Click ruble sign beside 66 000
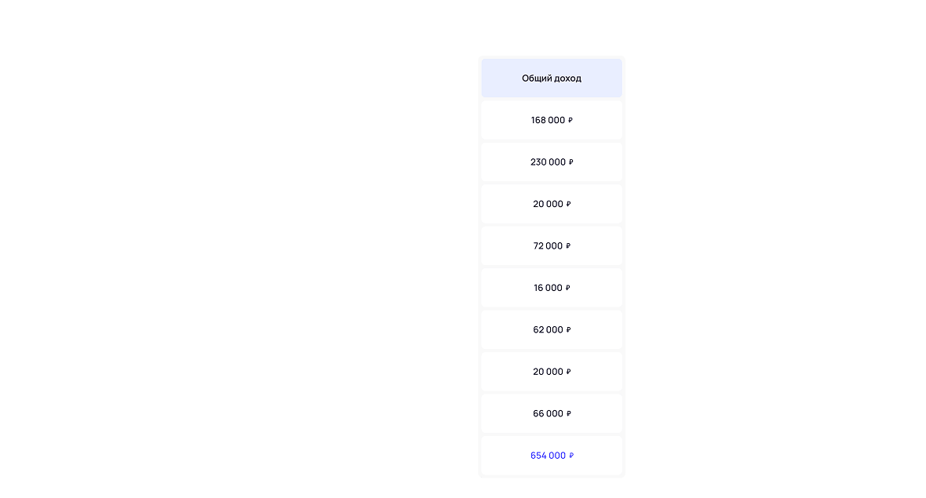Image resolution: width=926 pixels, height=498 pixels. [568, 414]
